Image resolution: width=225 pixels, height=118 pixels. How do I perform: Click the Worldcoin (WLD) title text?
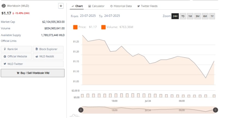pos(18,6)
